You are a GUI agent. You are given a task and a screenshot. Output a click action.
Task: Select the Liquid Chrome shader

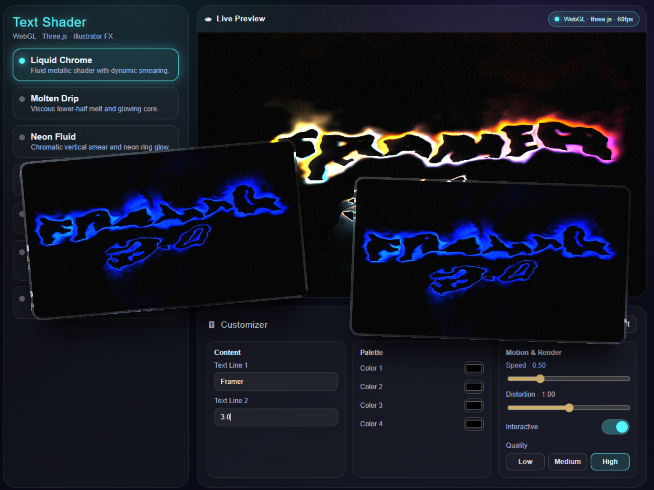point(96,65)
